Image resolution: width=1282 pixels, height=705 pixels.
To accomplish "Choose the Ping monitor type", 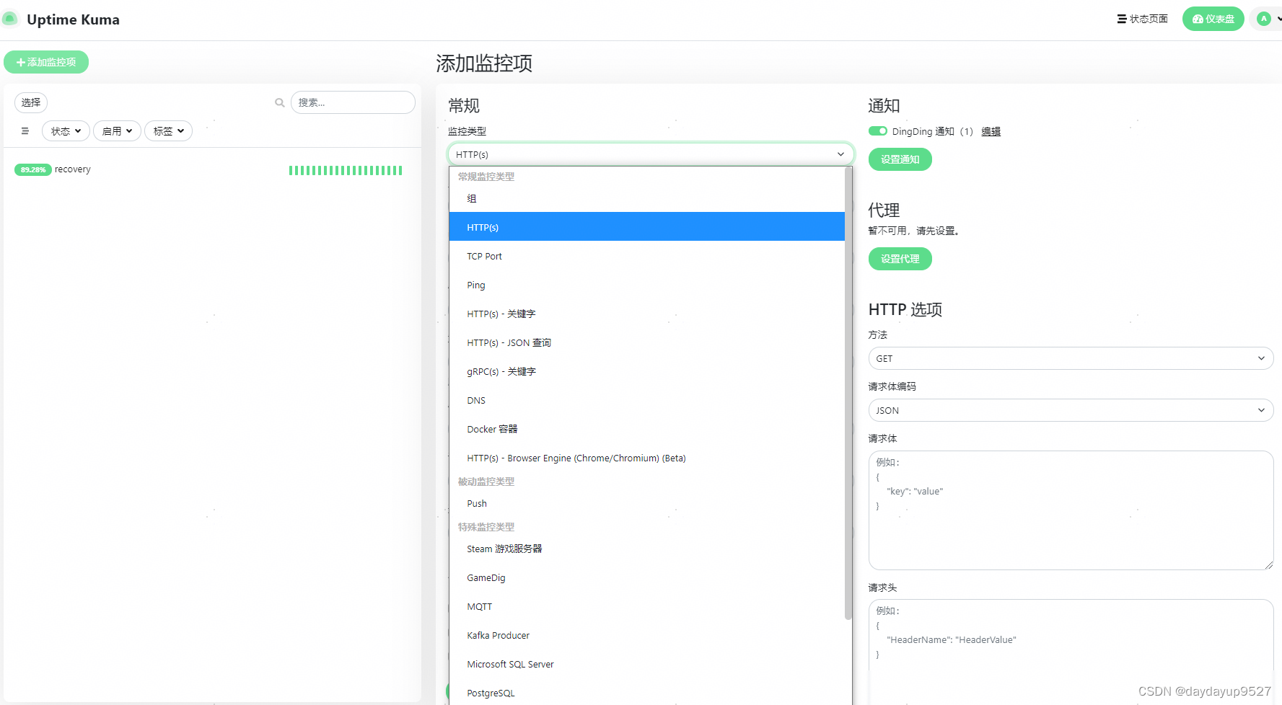I will 646,285.
